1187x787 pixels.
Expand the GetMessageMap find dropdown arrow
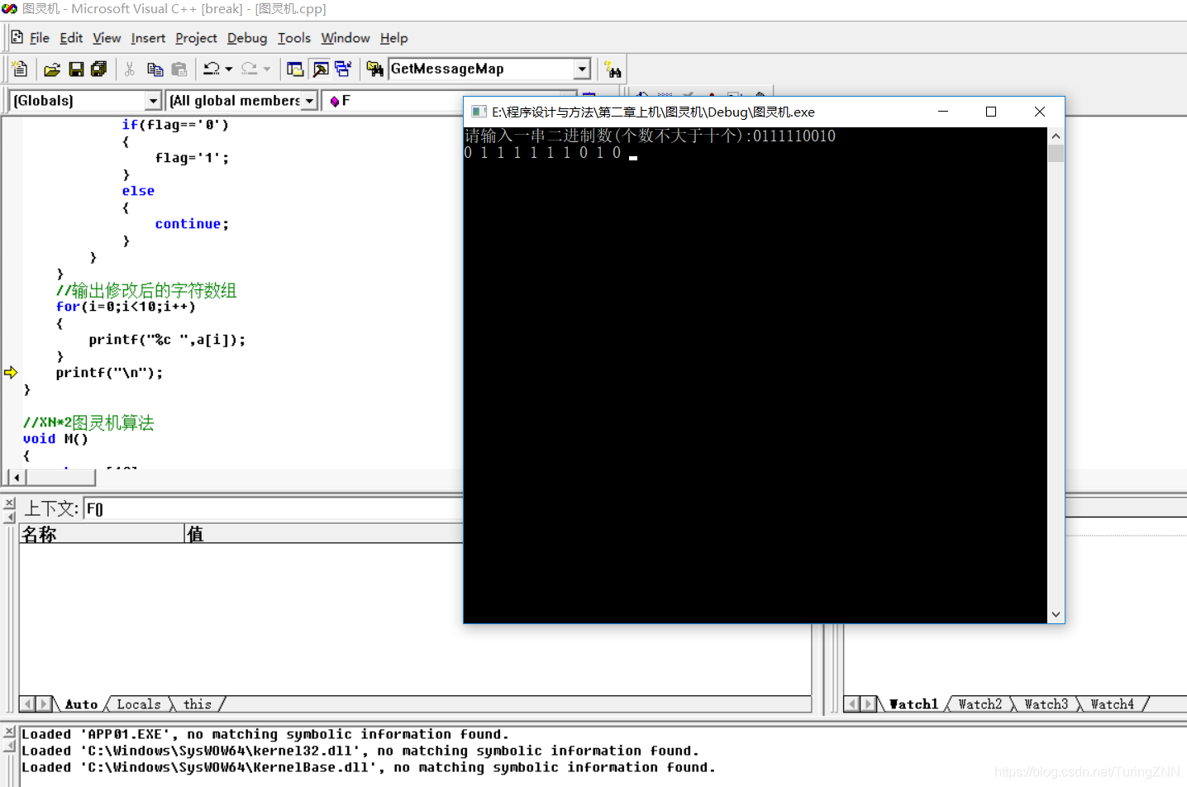pyautogui.click(x=582, y=69)
